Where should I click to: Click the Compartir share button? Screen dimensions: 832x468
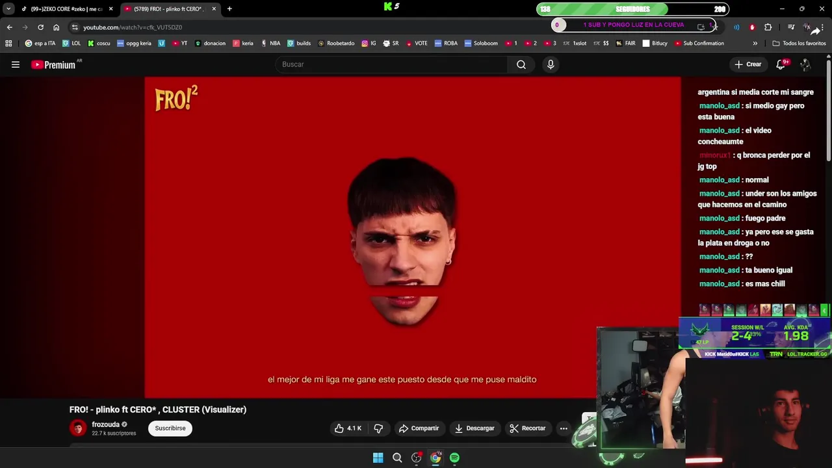pos(419,428)
